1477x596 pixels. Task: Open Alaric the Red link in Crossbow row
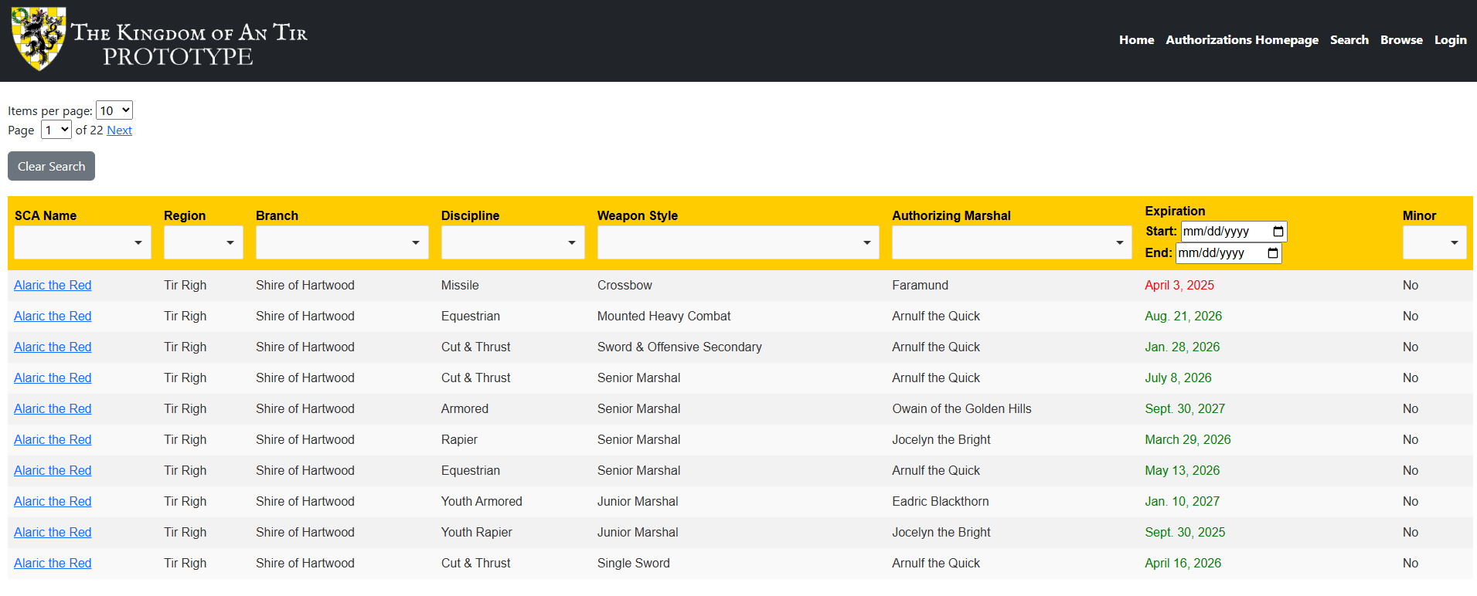[53, 286]
